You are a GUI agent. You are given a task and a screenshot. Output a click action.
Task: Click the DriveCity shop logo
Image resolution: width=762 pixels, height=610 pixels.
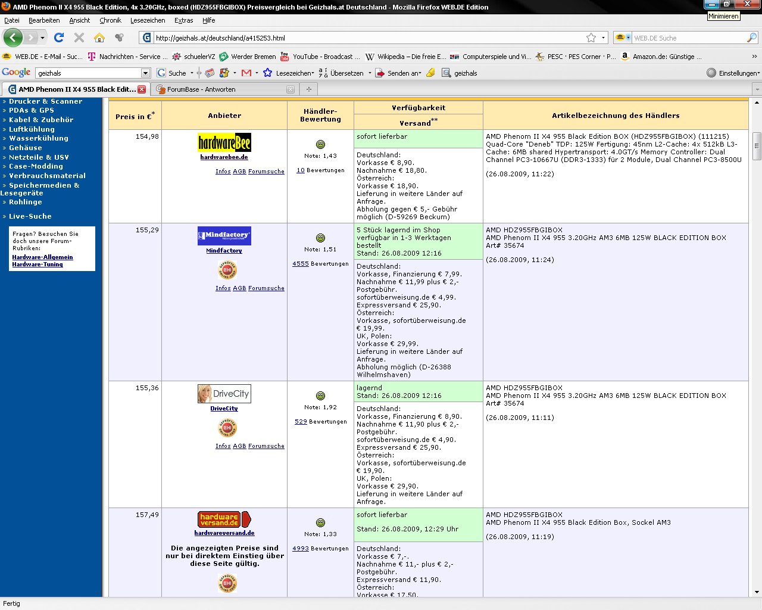224,394
